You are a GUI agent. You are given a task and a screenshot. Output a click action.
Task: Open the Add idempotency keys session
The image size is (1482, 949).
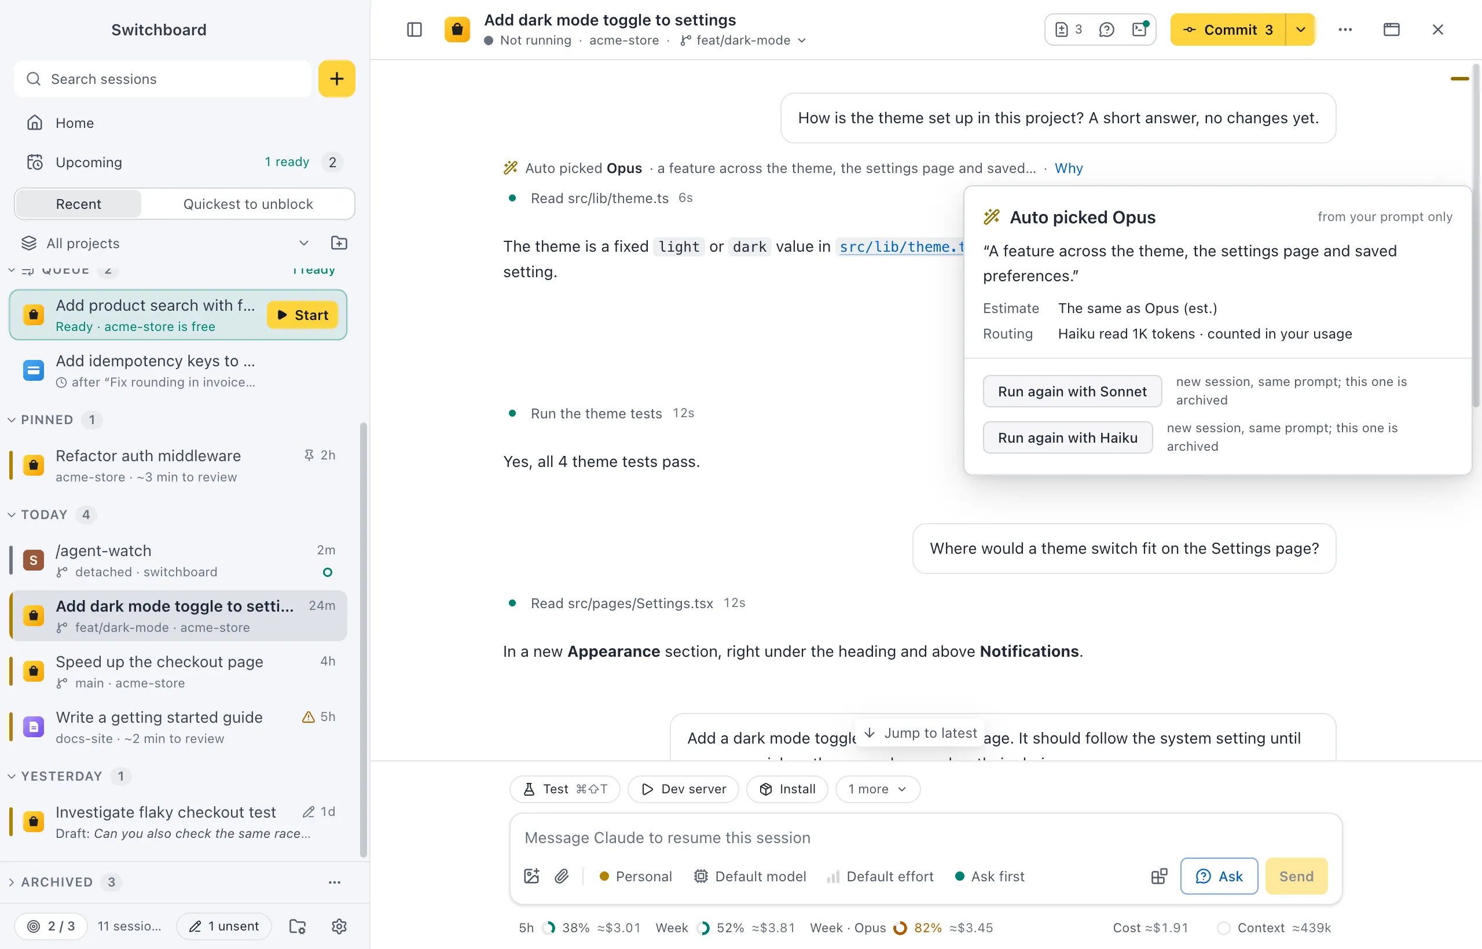point(178,370)
